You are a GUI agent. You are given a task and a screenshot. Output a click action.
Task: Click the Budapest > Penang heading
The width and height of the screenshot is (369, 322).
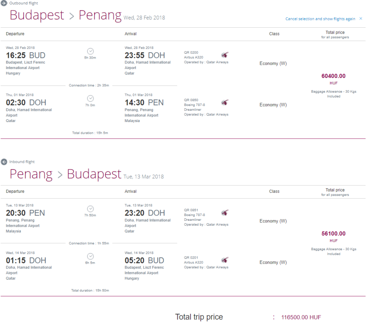click(x=65, y=15)
